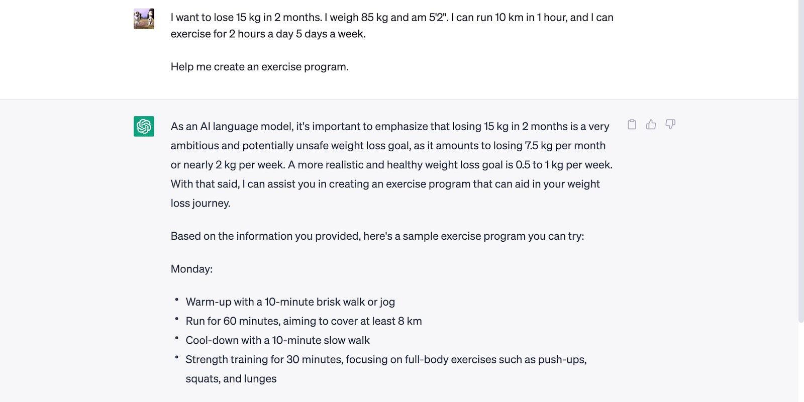Click "Based on the information you provided" line
Screen dimensions: 804x402
[x=377, y=236]
